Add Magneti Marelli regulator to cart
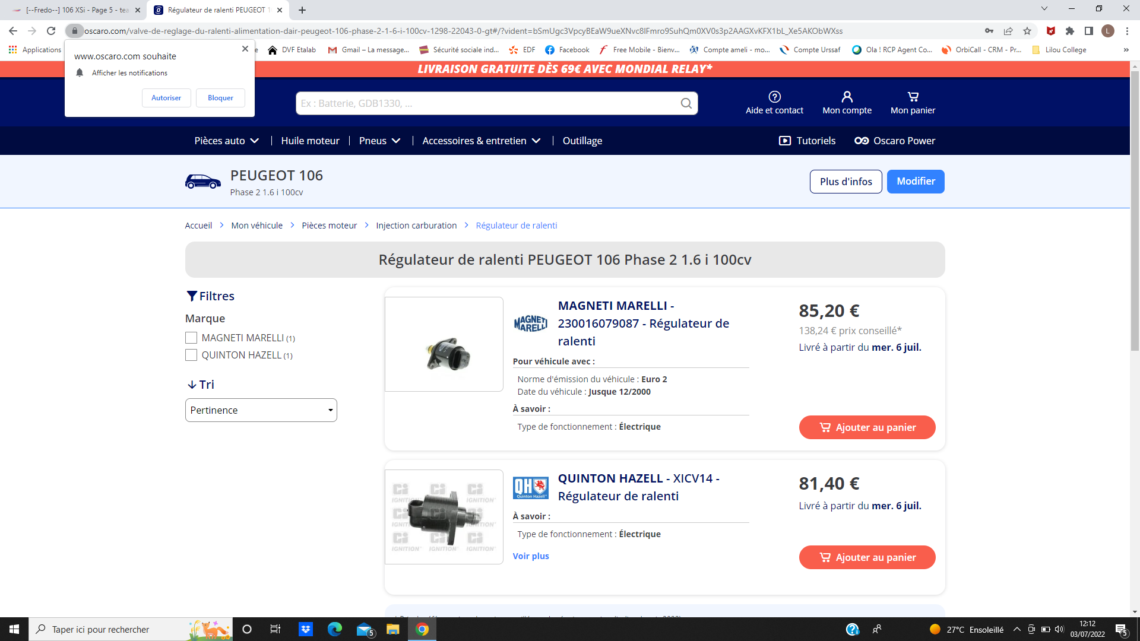The width and height of the screenshot is (1140, 641). point(867,427)
